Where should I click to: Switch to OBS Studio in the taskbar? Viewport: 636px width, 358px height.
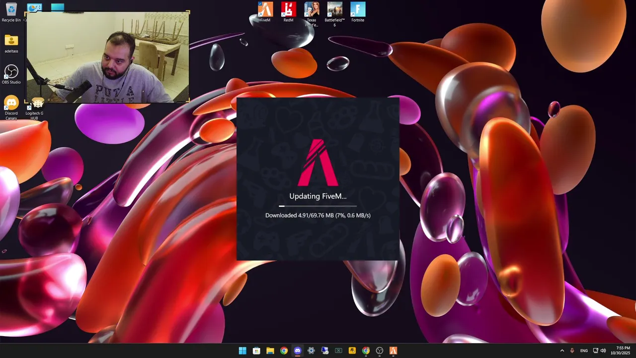pyautogui.click(x=380, y=351)
